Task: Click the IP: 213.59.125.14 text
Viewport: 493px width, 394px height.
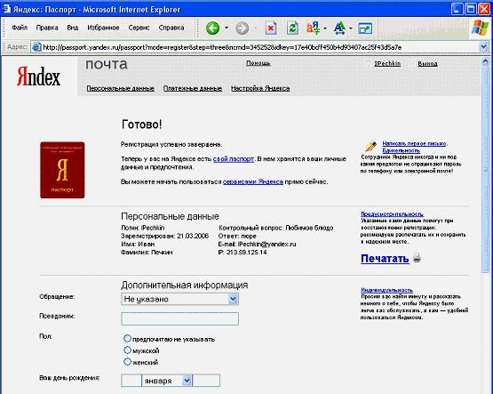Action: click(243, 252)
